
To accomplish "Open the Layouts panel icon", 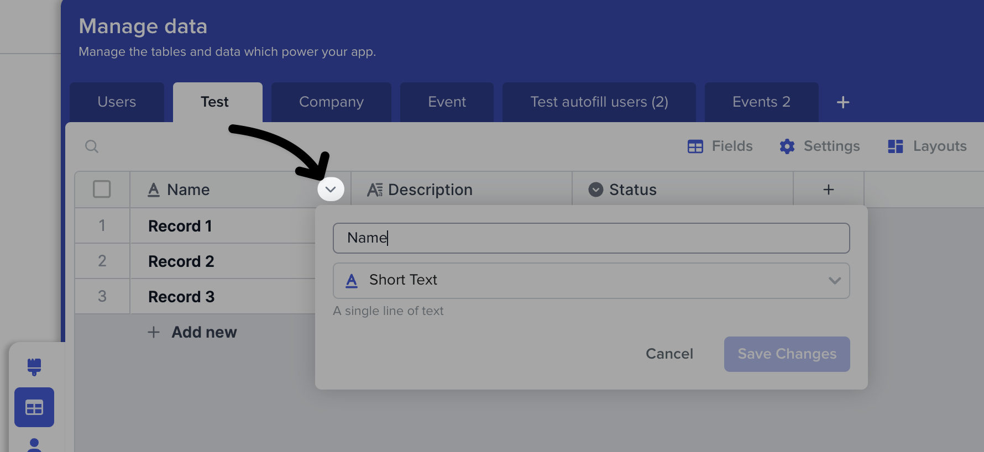I will pyautogui.click(x=895, y=146).
